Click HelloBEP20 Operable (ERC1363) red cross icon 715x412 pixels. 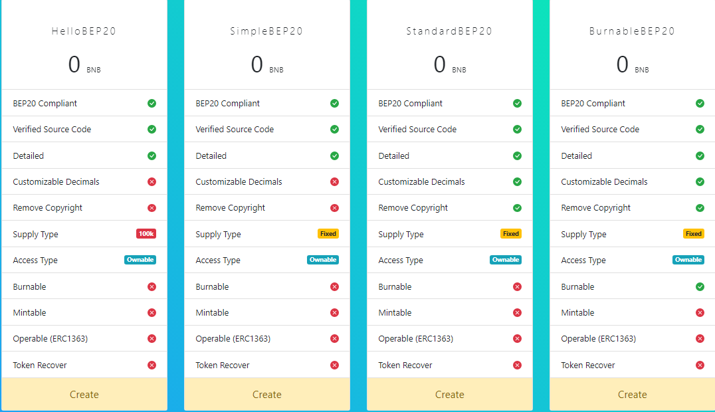coord(152,338)
